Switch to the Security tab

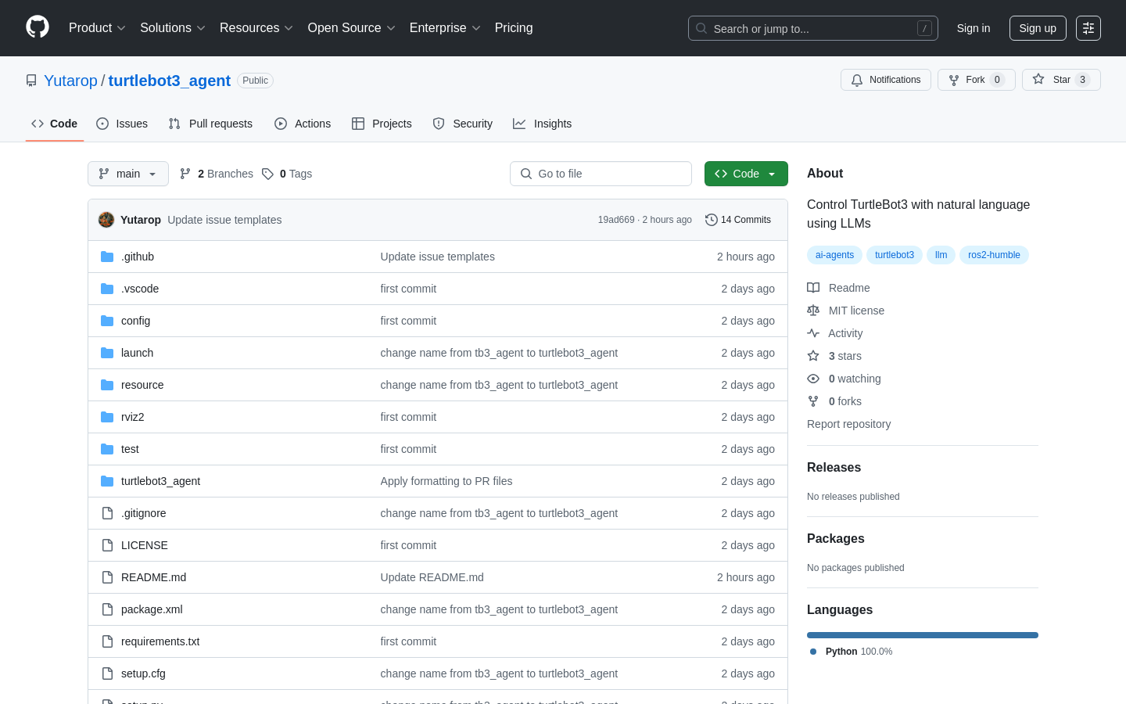point(462,124)
